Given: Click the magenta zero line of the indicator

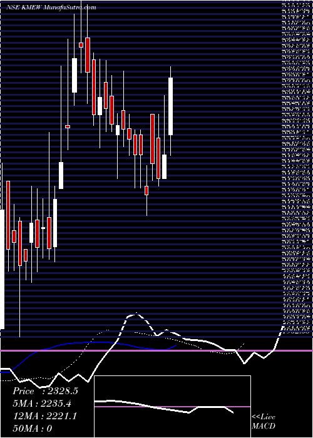Looking at the screenshot, I should [x=156, y=350].
